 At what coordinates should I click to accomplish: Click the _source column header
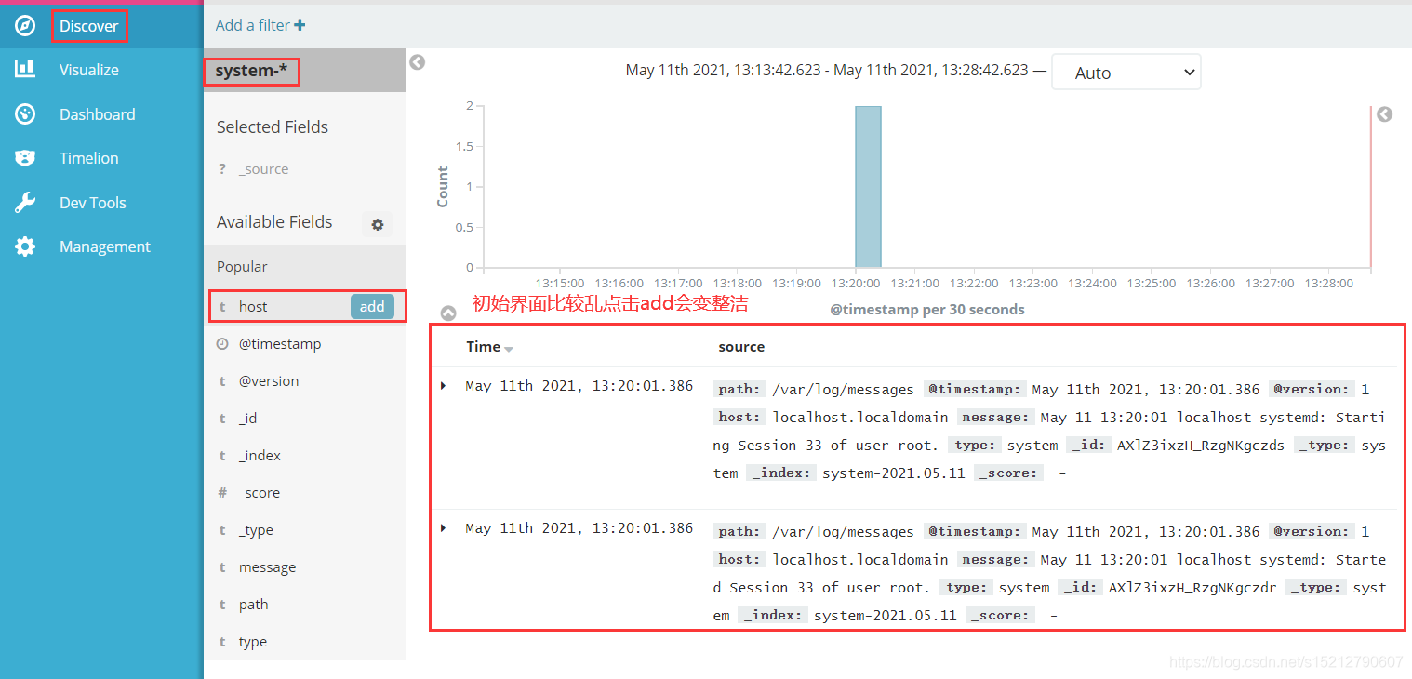739,347
